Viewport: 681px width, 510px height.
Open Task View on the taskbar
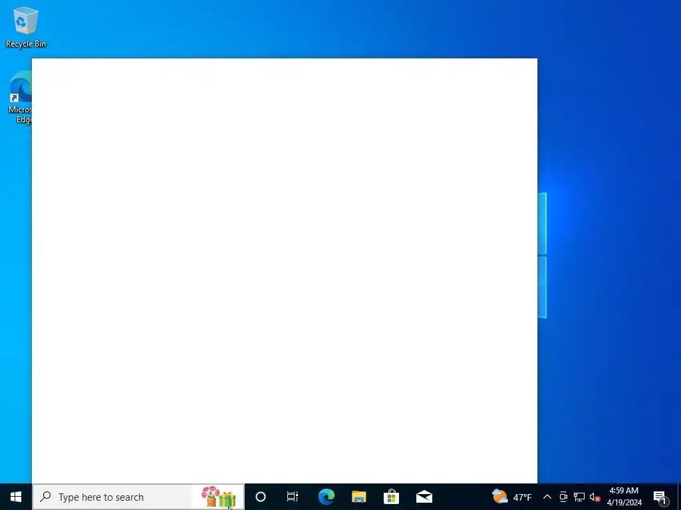point(293,497)
